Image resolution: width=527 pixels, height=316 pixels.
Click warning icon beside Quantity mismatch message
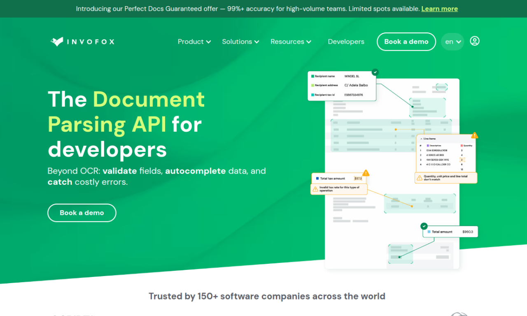click(x=420, y=178)
